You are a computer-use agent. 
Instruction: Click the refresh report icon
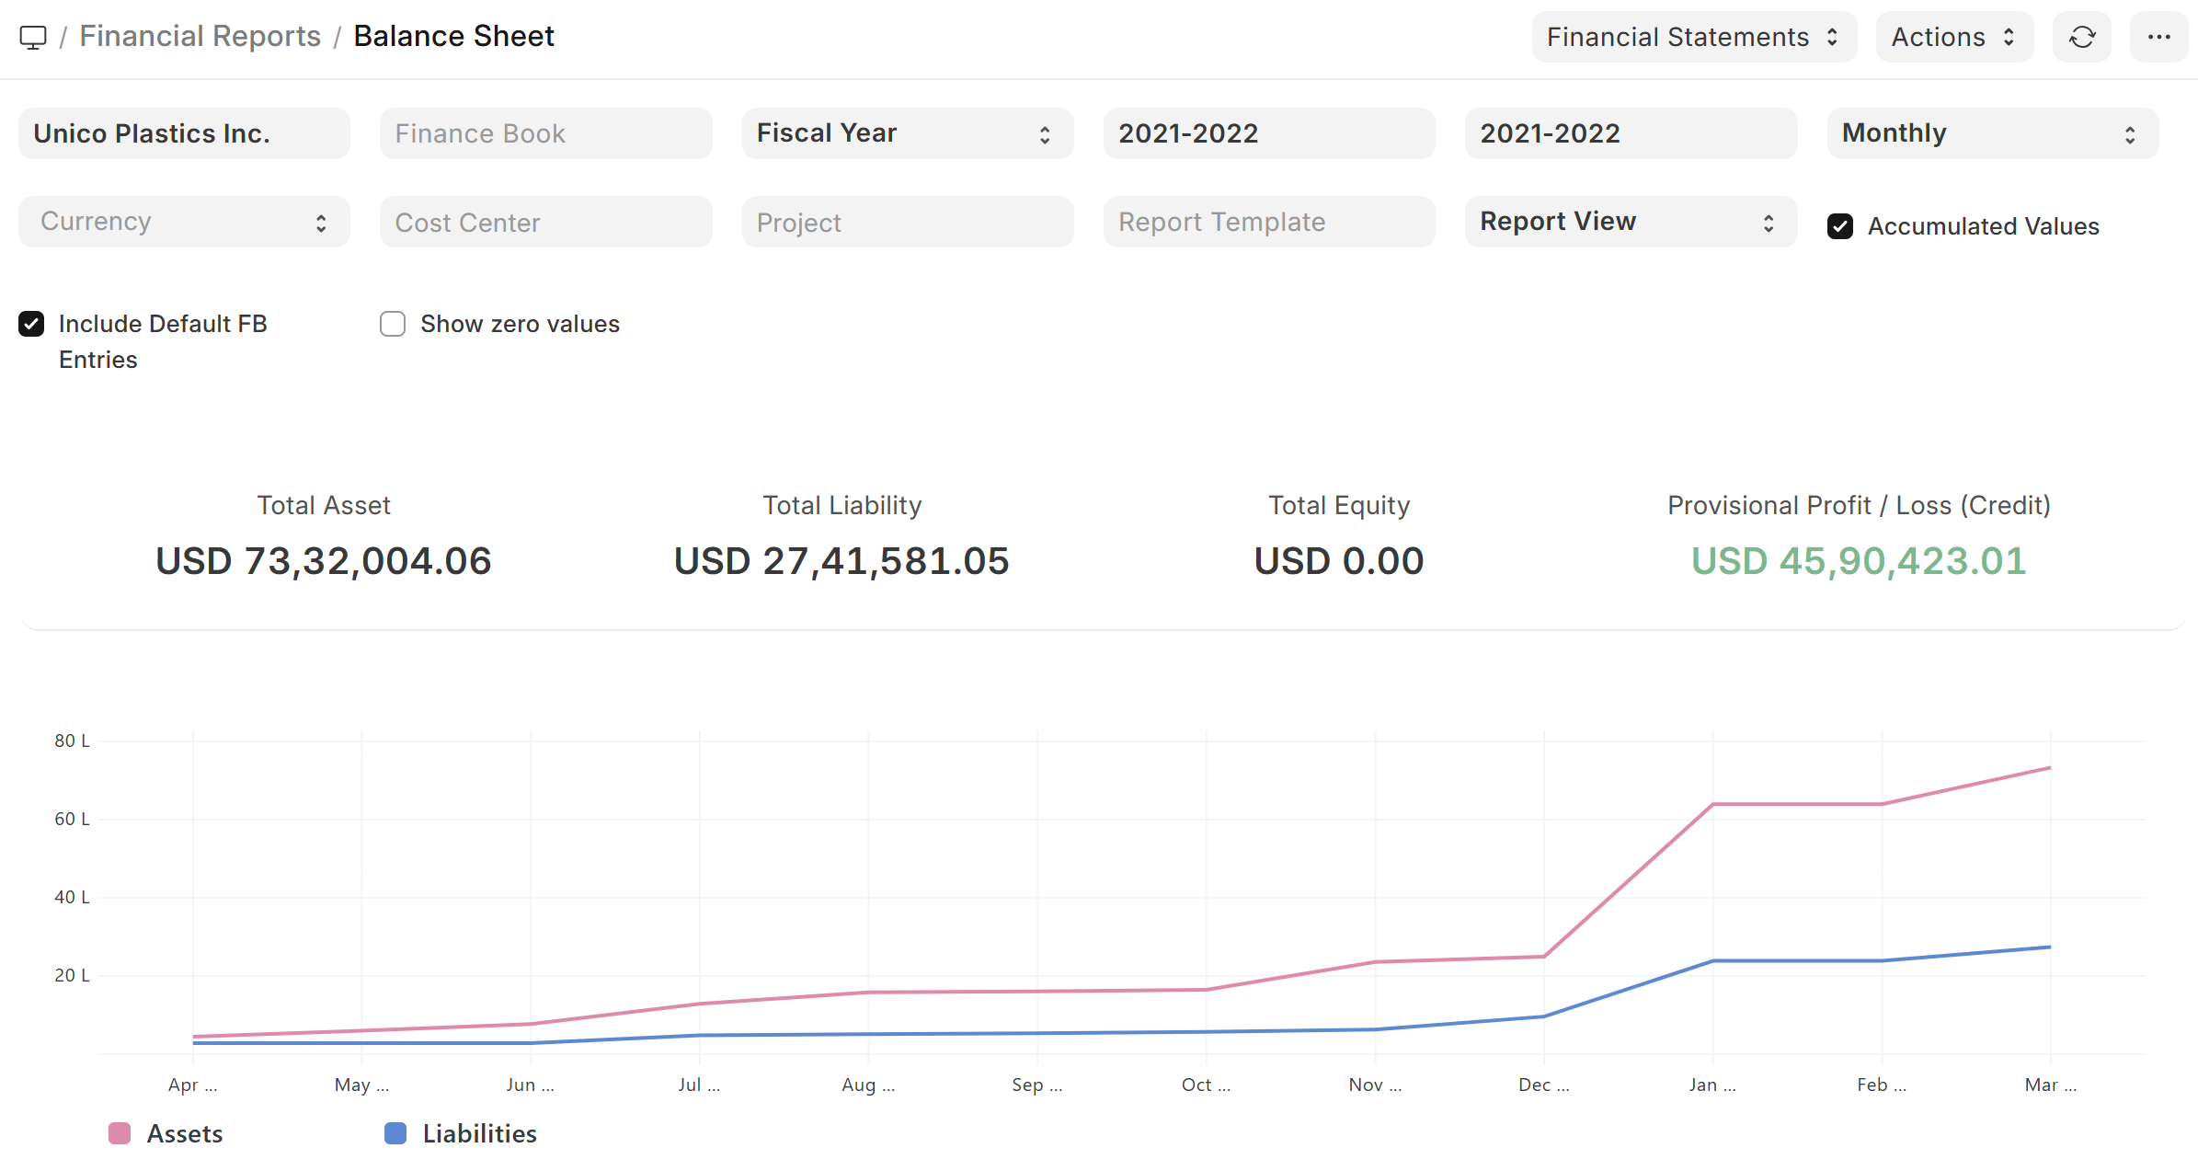coord(2081,38)
